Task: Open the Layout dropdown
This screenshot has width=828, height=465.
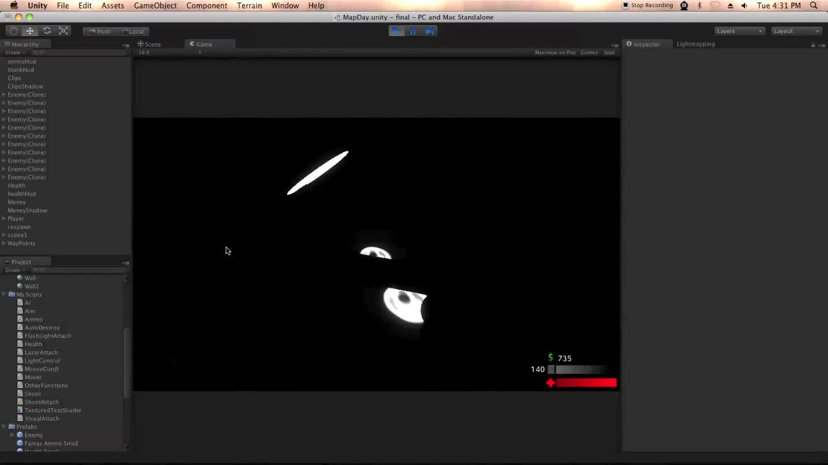Action: 794,30
